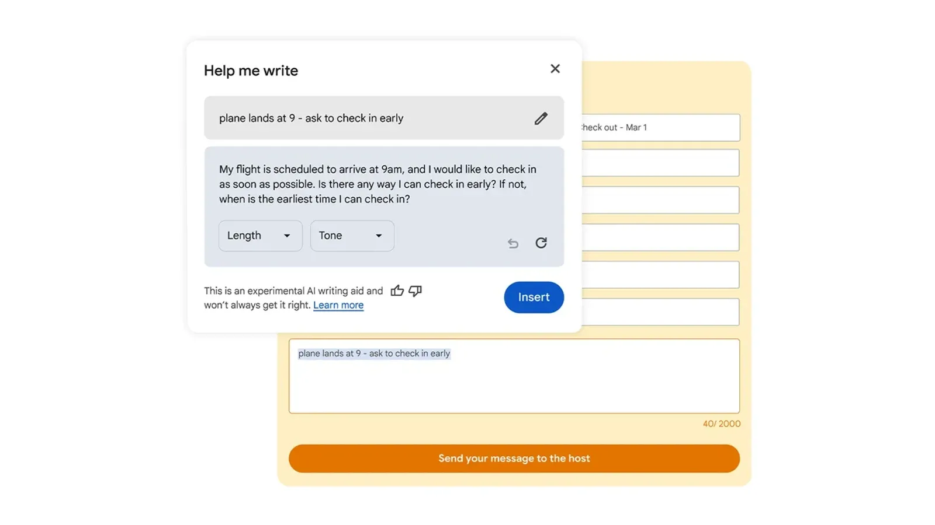Open the Length dropdown
935x525 pixels.
tap(261, 236)
